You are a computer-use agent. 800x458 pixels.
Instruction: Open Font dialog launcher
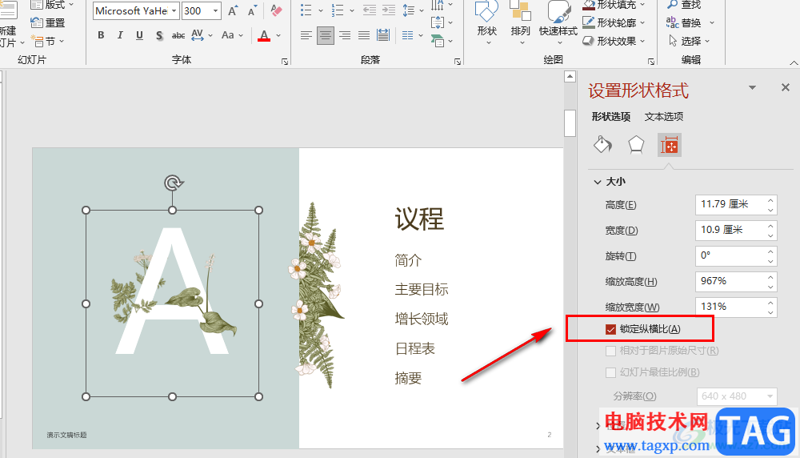tap(285, 62)
